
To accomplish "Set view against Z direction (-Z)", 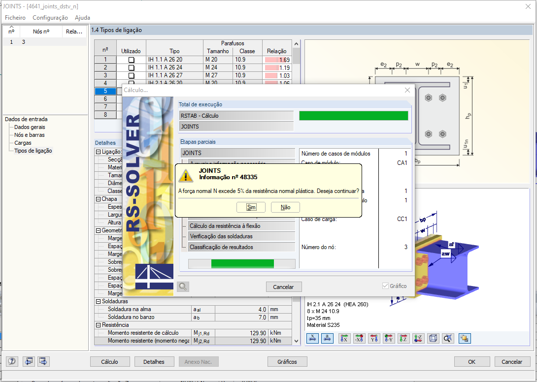I will click(x=418, y=339).
